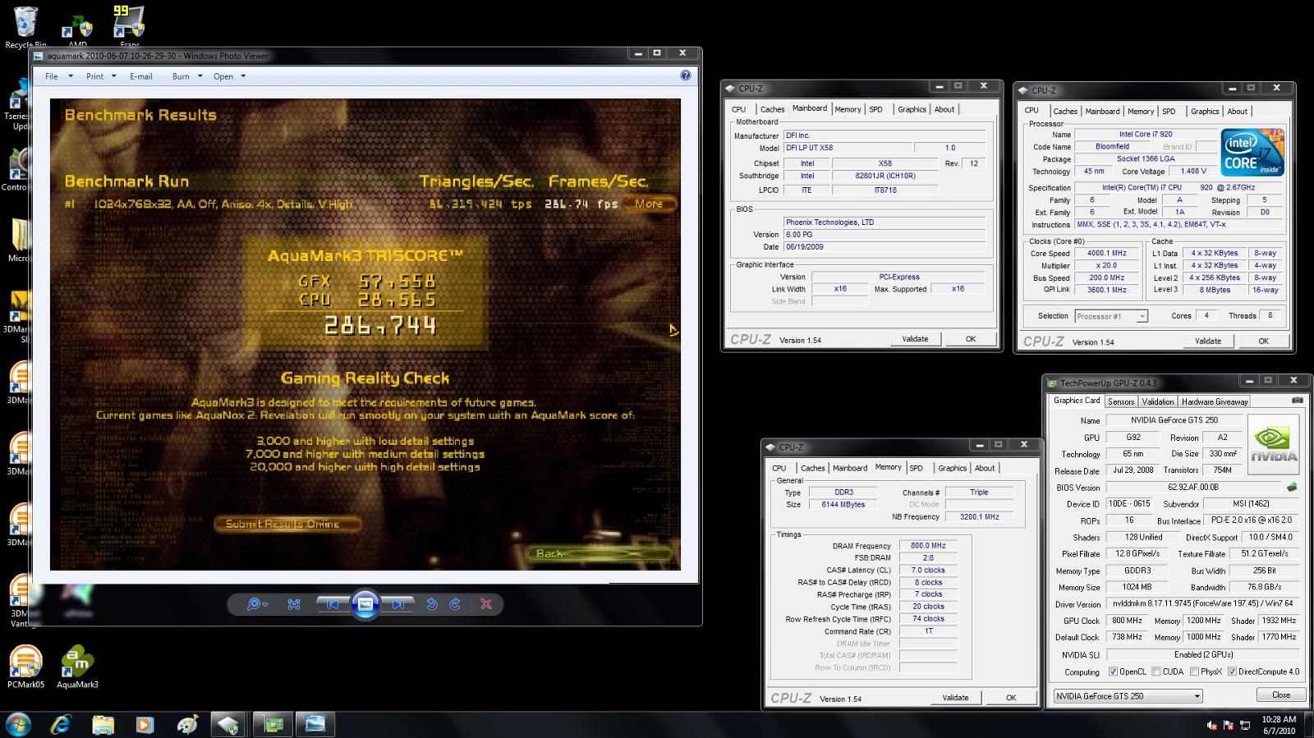Select the Graphics Card tab in GPU-Z
Viewport: 1314px width, 738px height.
click(1076, 401)
